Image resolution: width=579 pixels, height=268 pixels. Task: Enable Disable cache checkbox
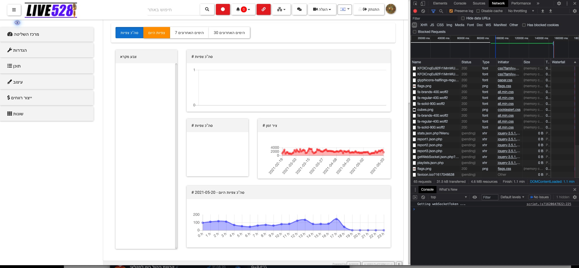[x=478, y=11]
